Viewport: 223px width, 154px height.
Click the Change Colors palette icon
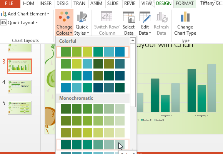click(64, 17)
